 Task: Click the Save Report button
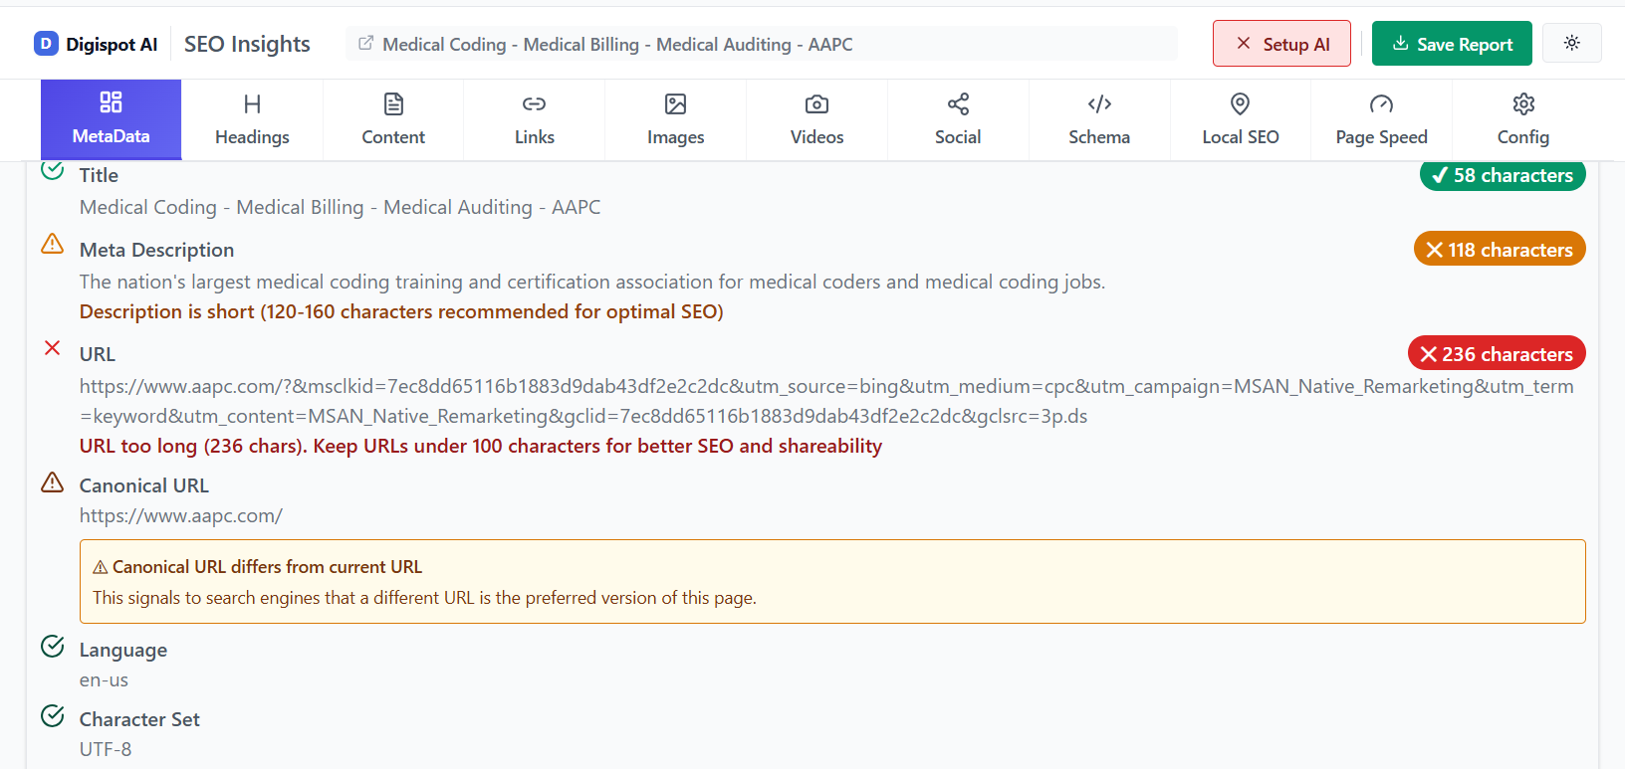(x=1452, y=43)
